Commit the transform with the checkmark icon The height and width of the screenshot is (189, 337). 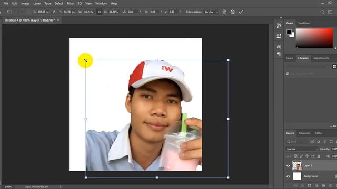pos(241,12)
